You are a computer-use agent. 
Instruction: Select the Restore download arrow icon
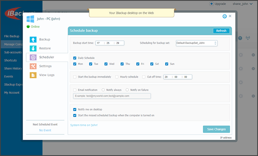(x=33, y=48)
